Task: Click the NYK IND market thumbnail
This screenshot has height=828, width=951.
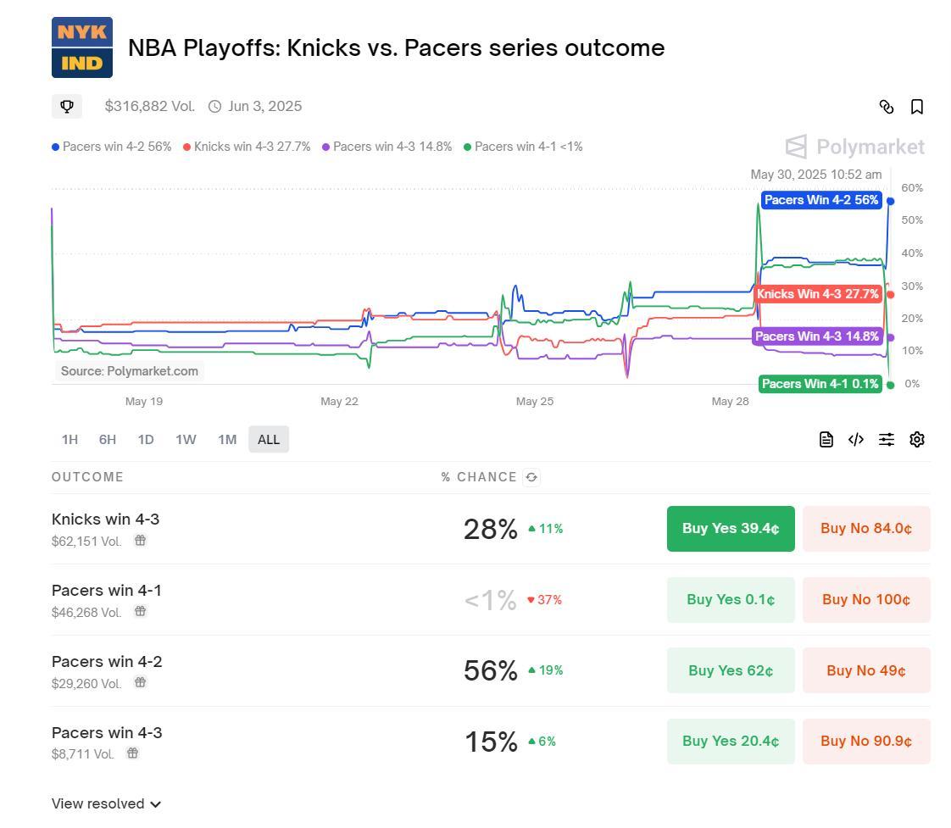Action: point(82,47)
